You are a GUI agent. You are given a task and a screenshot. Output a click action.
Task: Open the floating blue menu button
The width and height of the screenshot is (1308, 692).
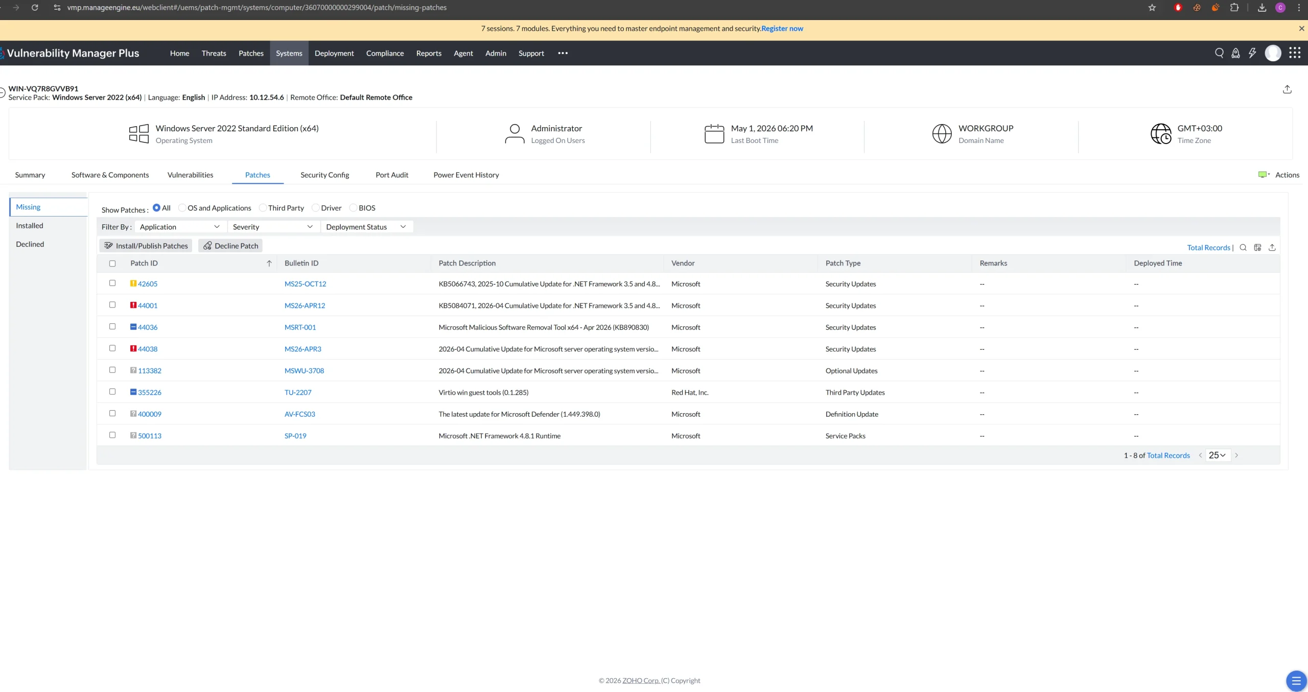[1296, 681]
